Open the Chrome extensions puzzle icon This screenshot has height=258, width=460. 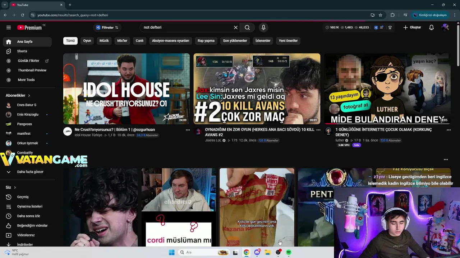[x=392, y=15]
